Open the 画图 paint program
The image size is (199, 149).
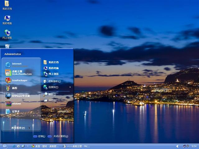tap(16, 88)
